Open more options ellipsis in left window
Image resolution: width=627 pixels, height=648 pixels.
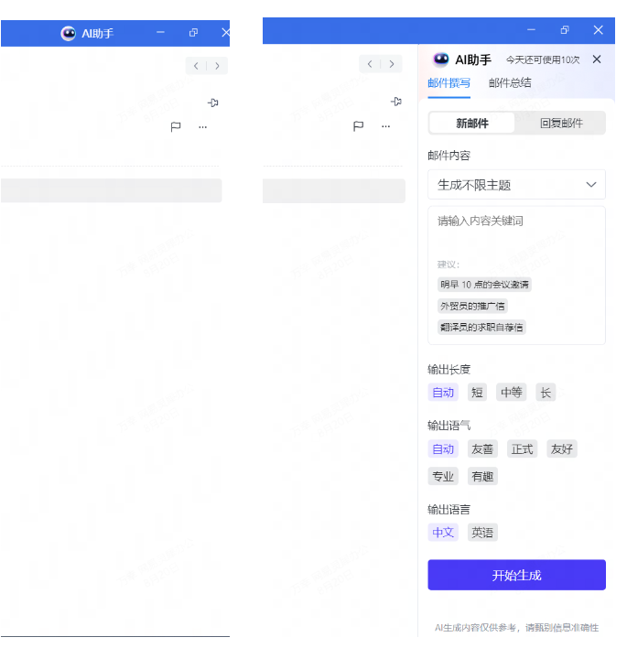tap(202, 127)
